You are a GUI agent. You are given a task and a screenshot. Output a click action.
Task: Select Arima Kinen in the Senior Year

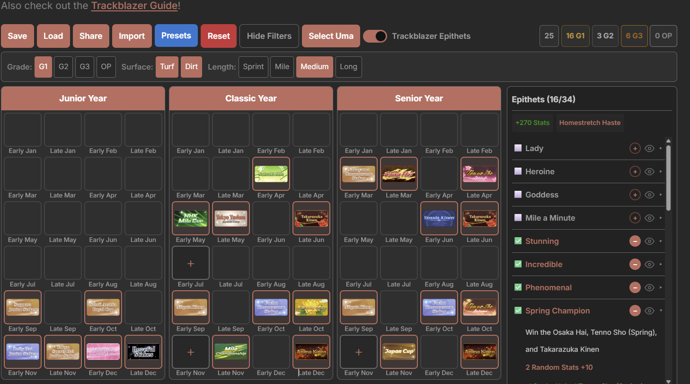[479, 351]
